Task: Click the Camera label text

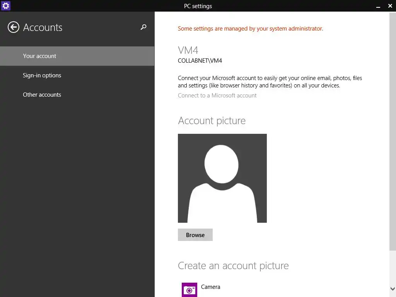Action: [x=211, y=287]
